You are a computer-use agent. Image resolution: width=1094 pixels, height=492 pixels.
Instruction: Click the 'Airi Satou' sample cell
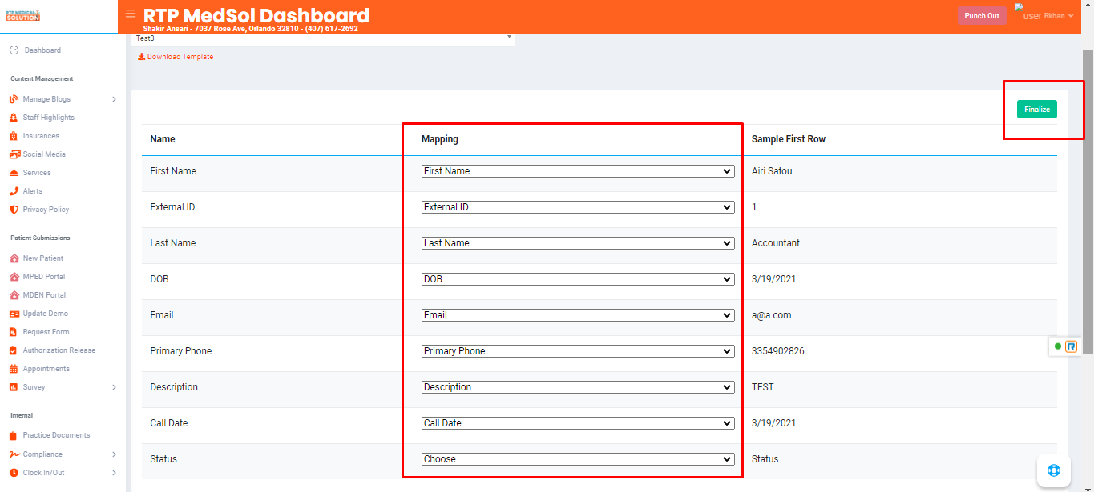pos(772,171)
